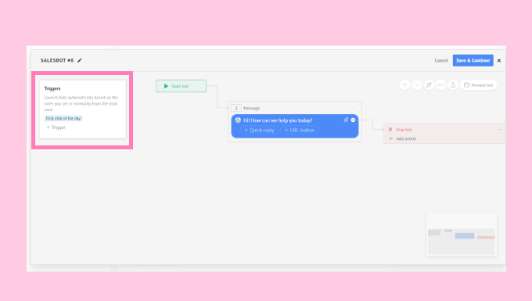Click the play icon on Start bot

pyautogui.click(x=166, y=86)
